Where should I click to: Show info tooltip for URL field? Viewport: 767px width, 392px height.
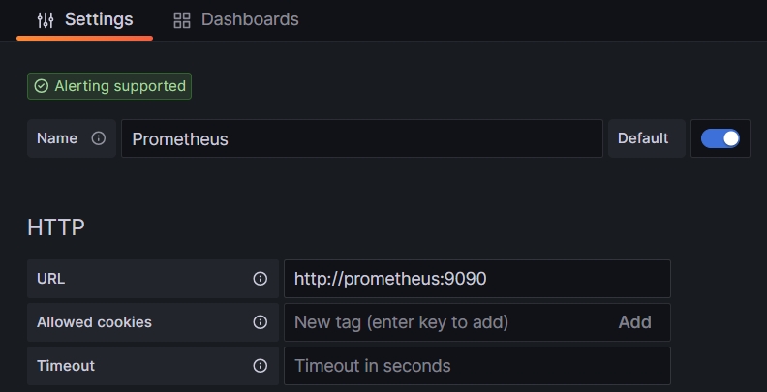(260, 279)
